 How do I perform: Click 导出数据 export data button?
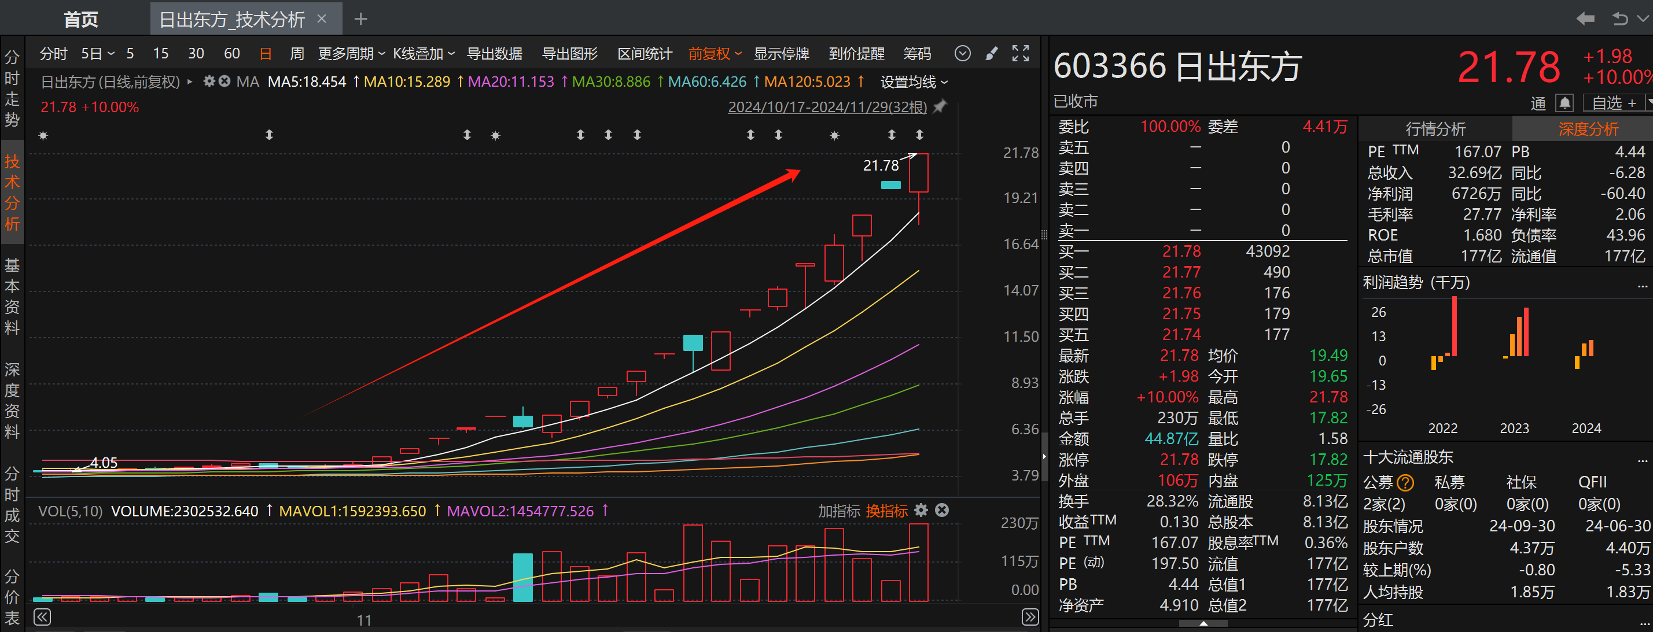tap(494, 53)
